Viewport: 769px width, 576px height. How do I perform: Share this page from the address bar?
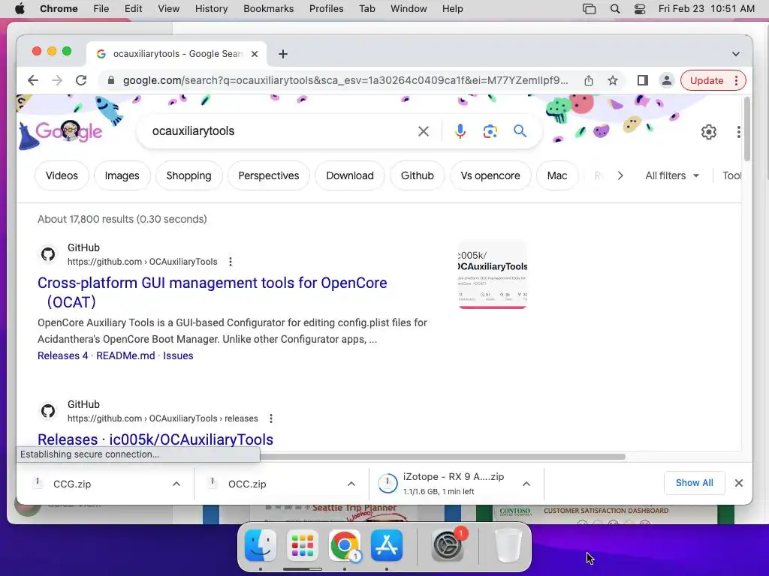pyautogui.click(x=589, y=80)
